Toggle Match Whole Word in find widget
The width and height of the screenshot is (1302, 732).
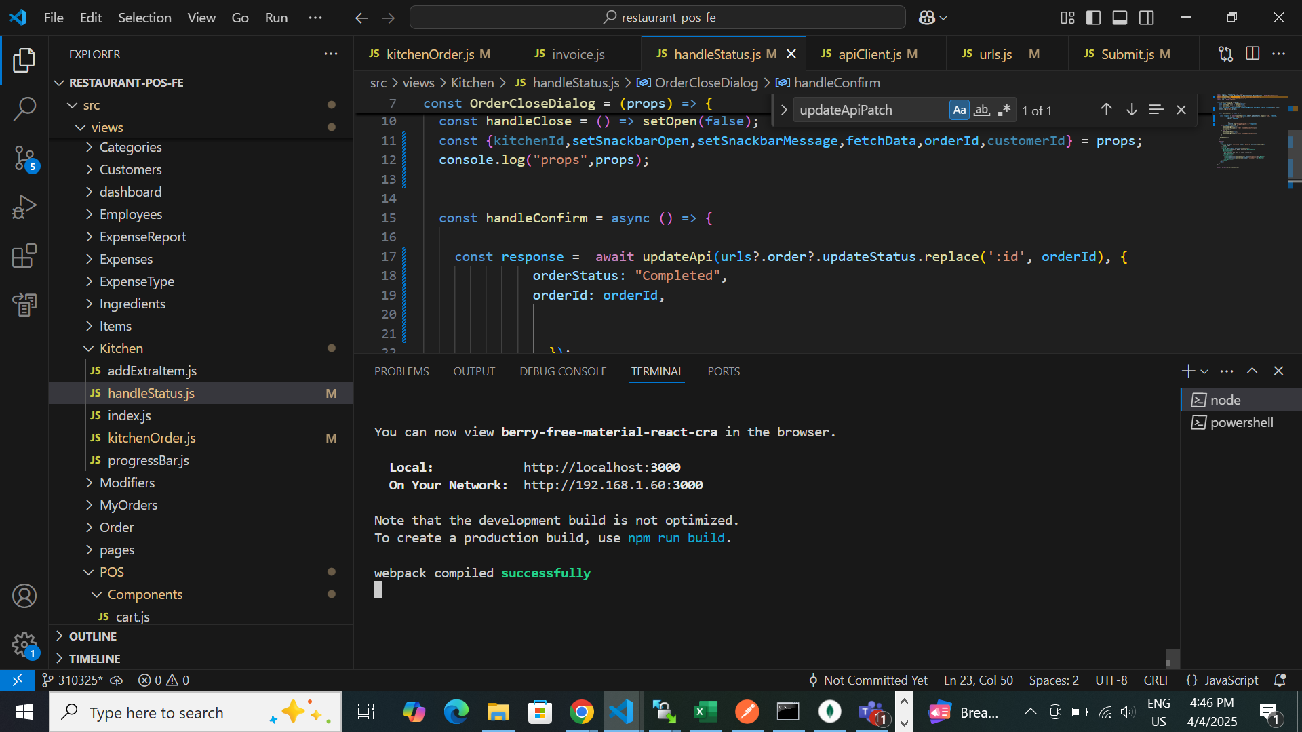tap(981, 110)
